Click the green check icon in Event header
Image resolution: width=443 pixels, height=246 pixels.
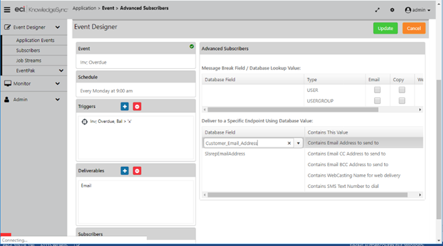point(191,47)
